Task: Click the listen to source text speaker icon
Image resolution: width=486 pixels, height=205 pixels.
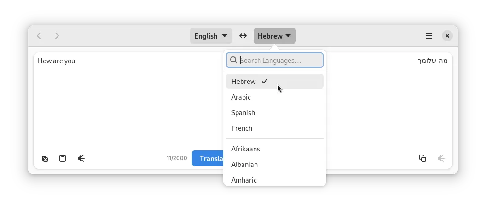Action: 81,158
